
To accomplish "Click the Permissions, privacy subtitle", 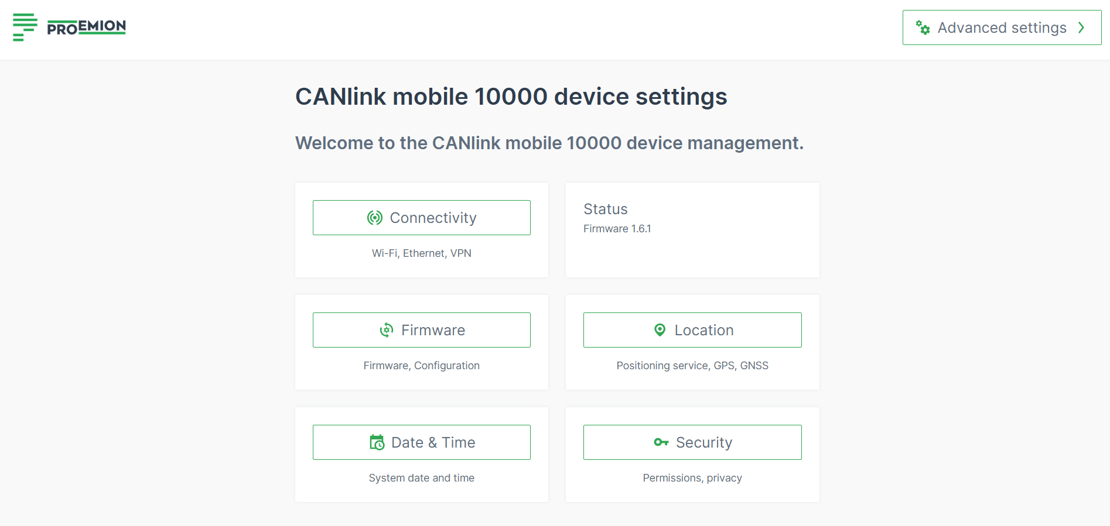I will click(692, 477).
